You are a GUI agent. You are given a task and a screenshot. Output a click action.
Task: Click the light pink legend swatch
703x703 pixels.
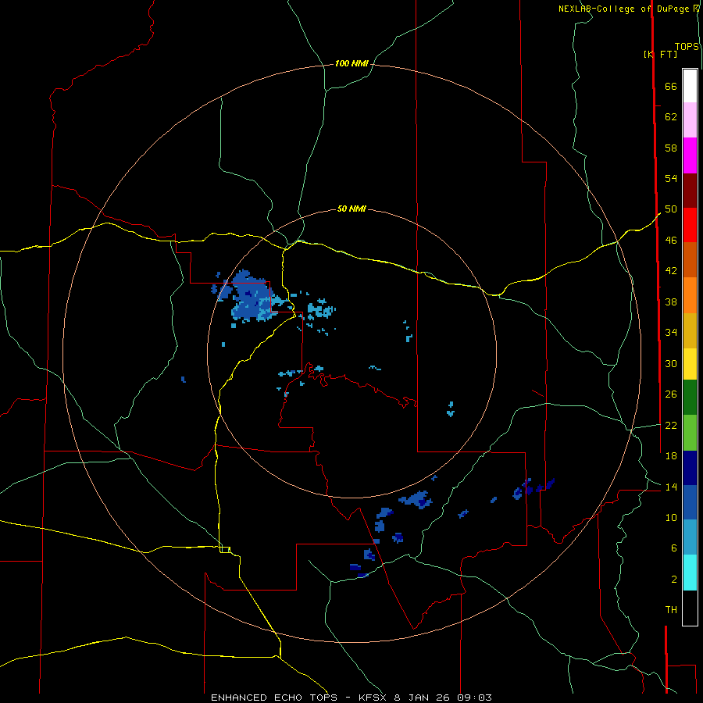point(690,120)
